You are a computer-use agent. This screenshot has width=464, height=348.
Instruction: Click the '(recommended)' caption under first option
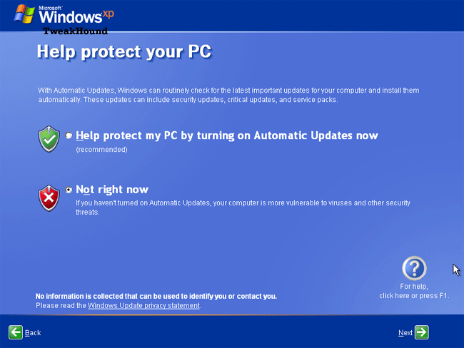point(102,150)
